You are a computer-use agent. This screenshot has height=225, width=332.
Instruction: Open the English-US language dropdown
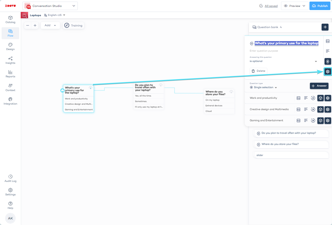click(55, 15)
